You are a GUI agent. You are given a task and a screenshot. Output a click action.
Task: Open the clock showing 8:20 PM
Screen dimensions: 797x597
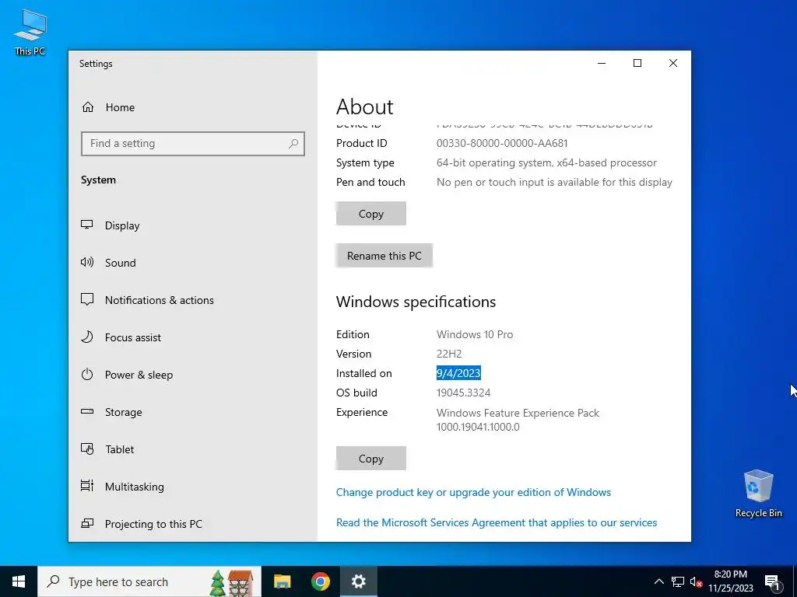click(x=730, y=581)
